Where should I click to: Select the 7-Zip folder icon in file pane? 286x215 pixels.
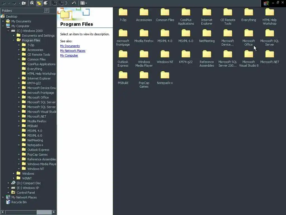(123, 12)
